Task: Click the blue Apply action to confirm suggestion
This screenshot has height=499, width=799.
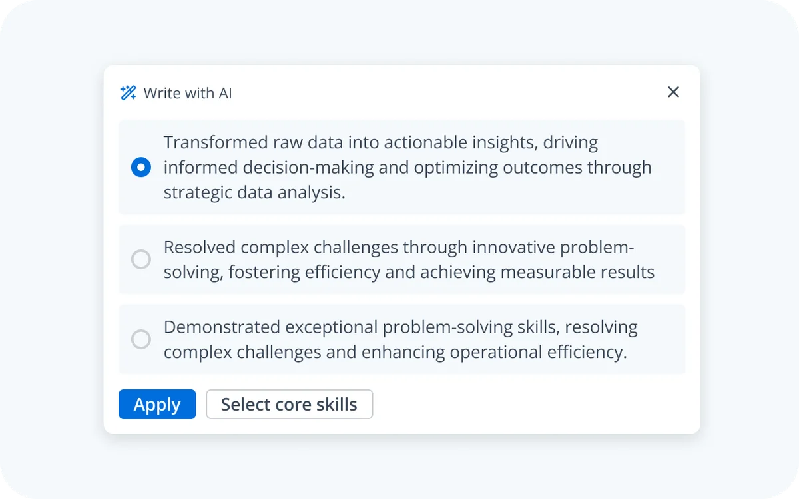Action: [x=157, y=404]
